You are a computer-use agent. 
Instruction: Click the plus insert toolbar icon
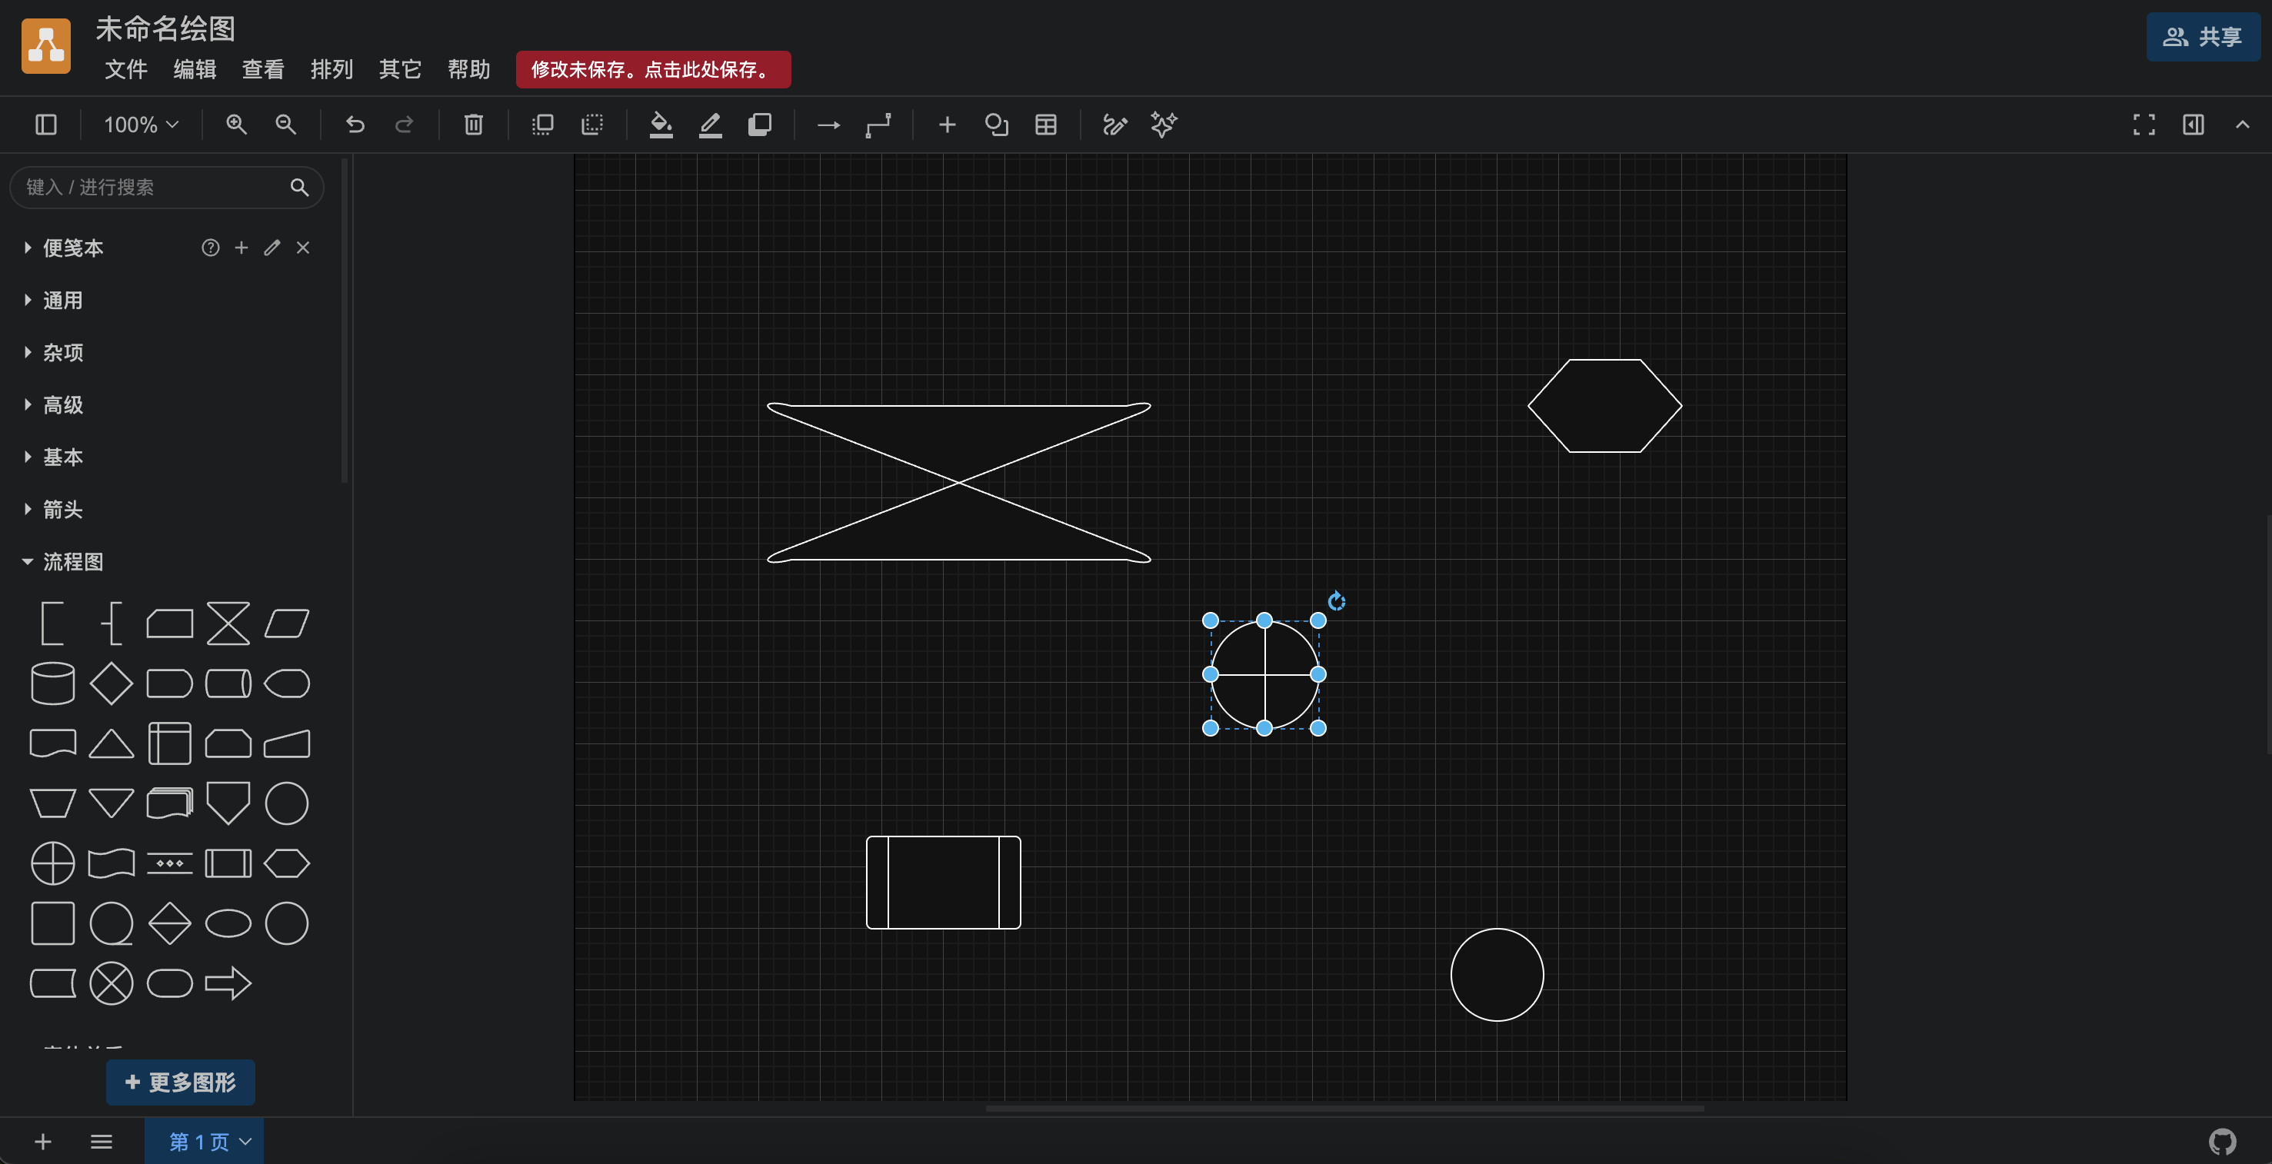(x=948, y=125)
